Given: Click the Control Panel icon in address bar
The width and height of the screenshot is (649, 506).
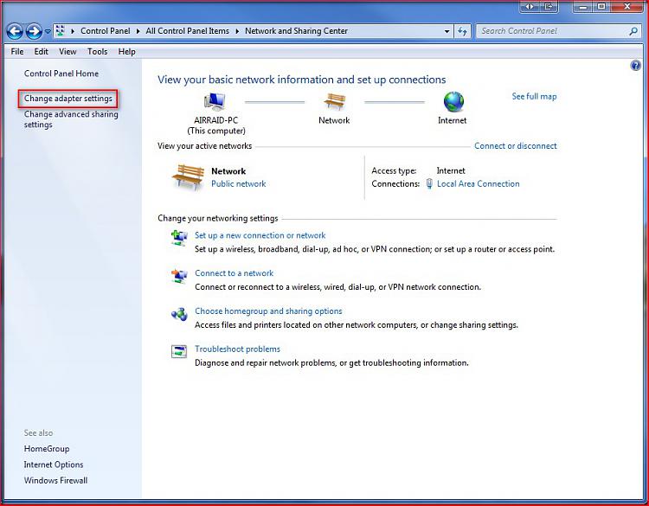Looking at the screenshot, I should (x=61, y=30).
